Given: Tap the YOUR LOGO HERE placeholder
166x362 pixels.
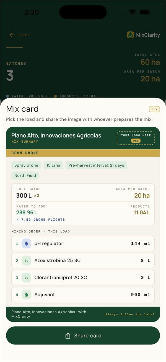Looking at the screenshot, I should [136, 138].
